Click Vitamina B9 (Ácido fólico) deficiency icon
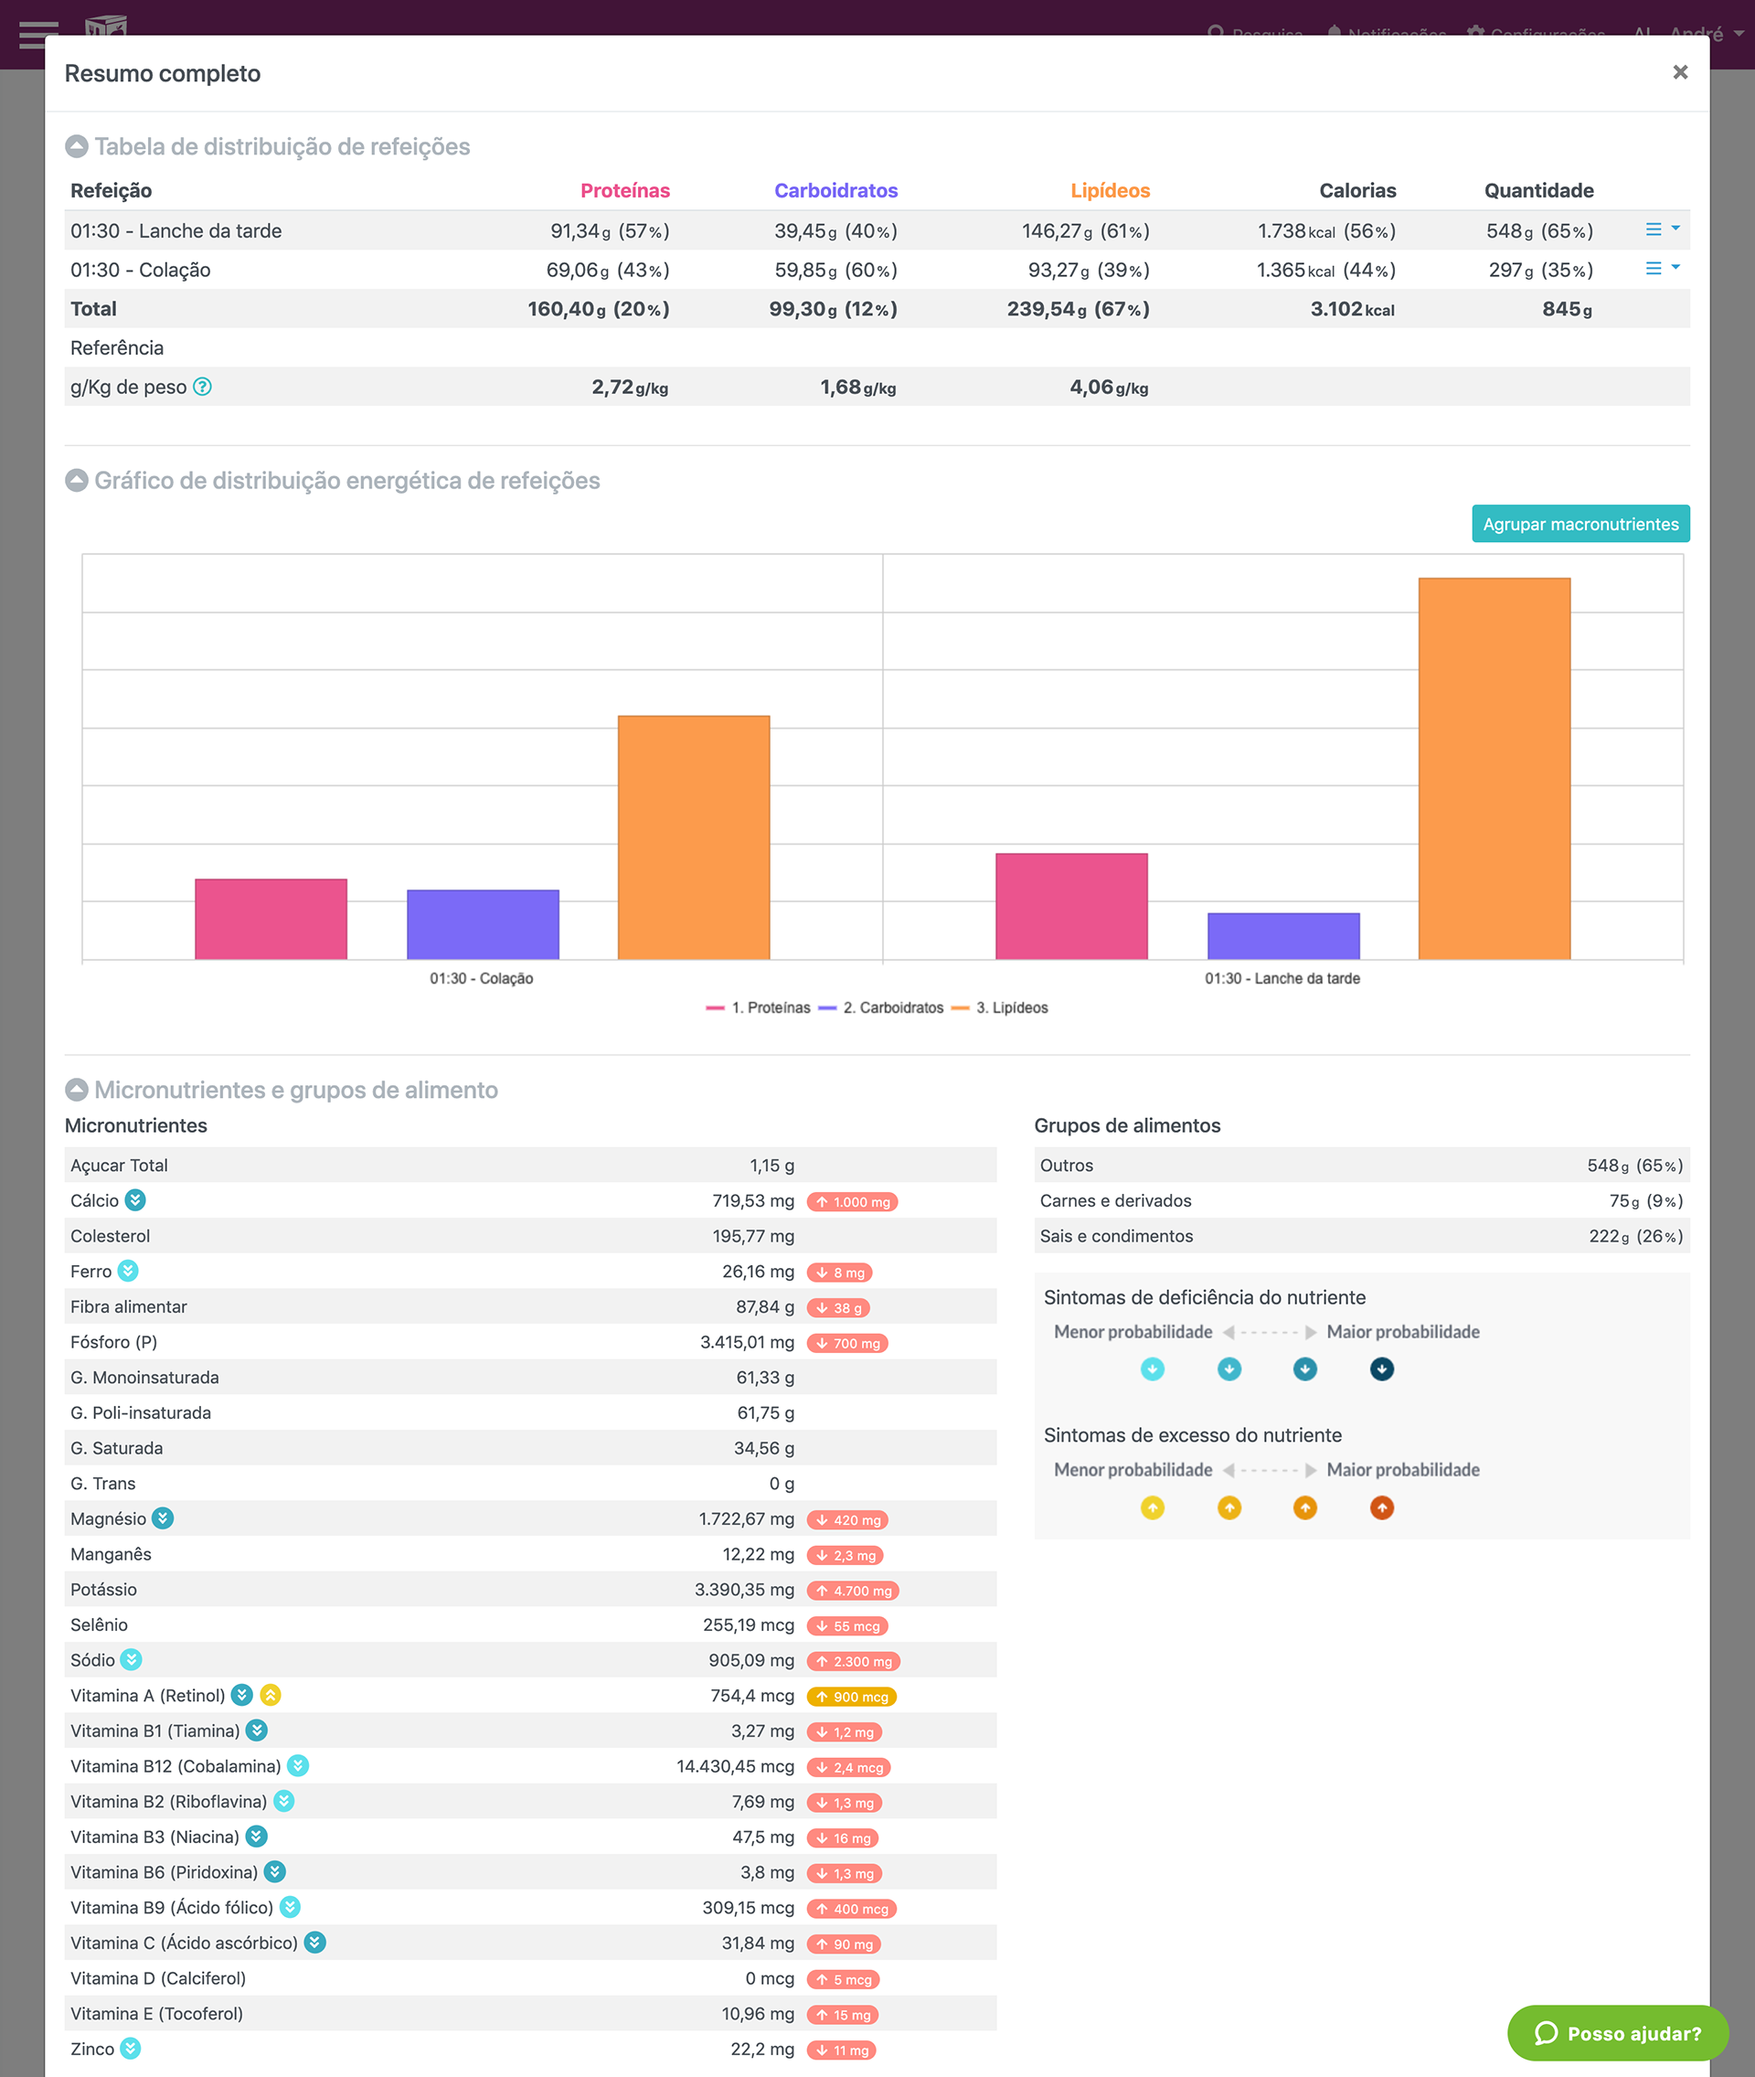This screenshot has width=1755, height=2077. tap(290, 1907)
